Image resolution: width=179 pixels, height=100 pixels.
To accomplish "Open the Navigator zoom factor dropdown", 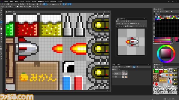I will coord(162,67).
